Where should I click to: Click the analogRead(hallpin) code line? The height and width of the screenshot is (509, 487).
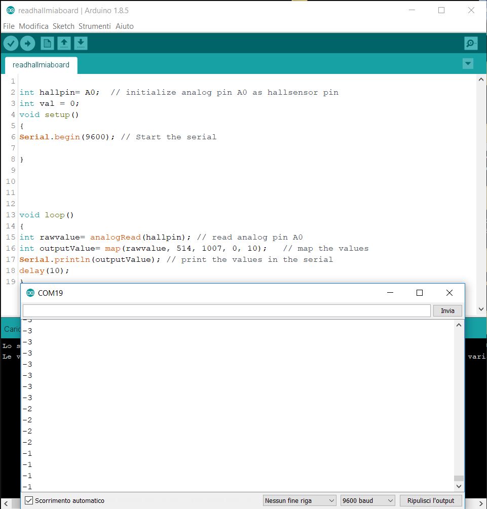[161, 238]
